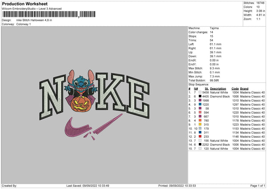
Task: Click the Min Stitch value 0.1 mm
Action: (x=215, y=72)
